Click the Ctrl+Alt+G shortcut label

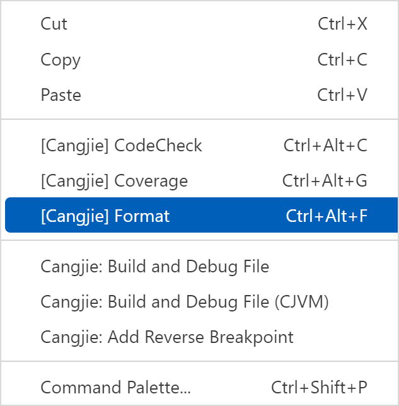click(325, 181)
